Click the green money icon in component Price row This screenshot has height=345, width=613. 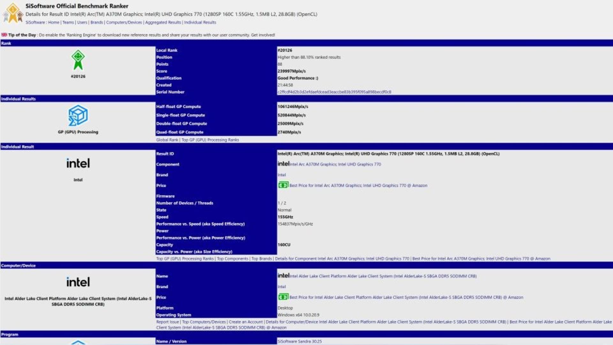click(x=283, y=185)
